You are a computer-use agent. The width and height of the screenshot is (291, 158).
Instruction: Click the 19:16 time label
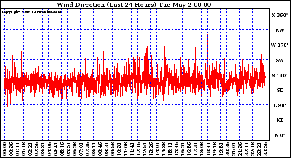[215, 149]
